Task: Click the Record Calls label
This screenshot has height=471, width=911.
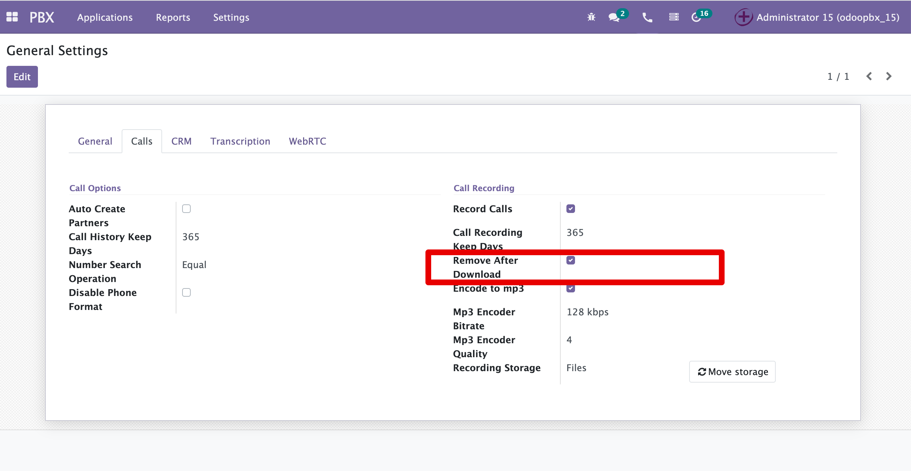Action: (483, 209)
